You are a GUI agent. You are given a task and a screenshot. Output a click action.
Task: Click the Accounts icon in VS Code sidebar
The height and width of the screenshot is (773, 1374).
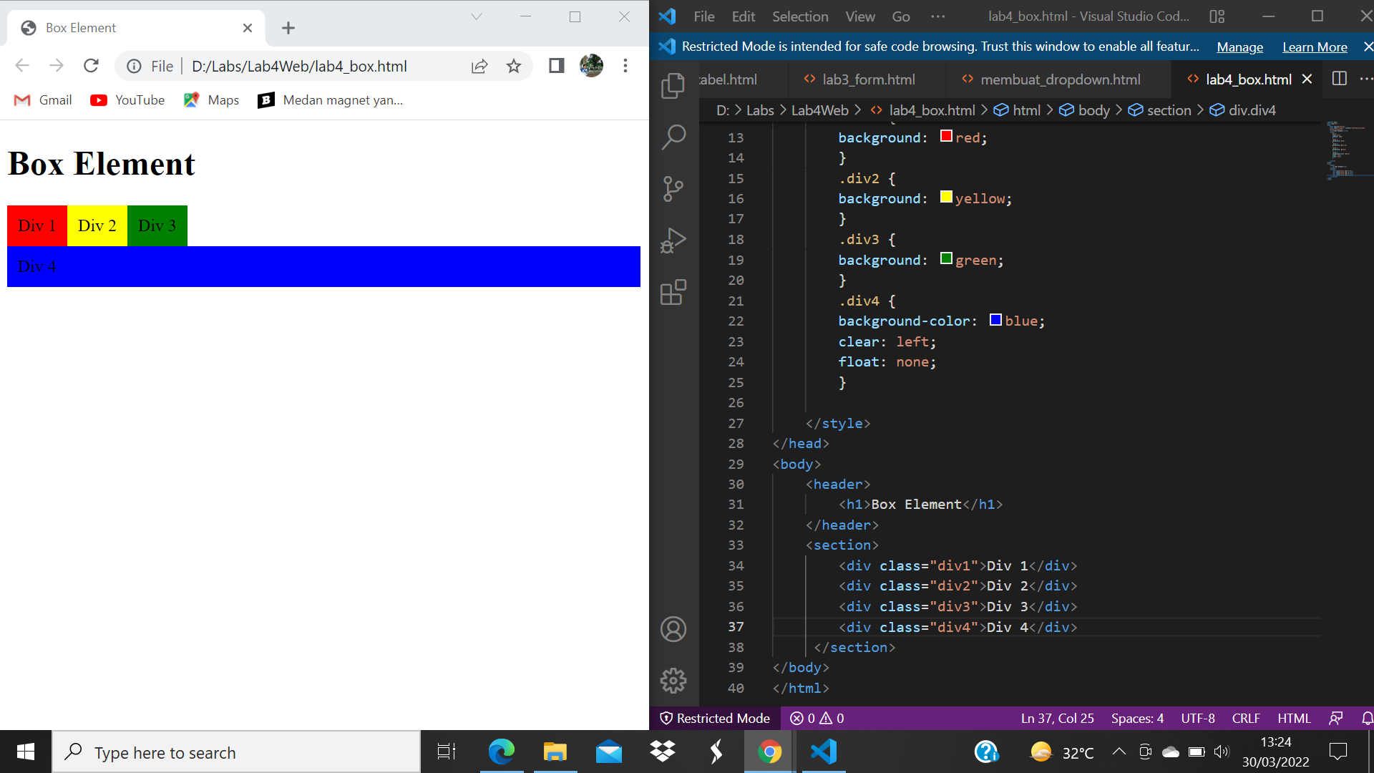(x=673, y=629)
